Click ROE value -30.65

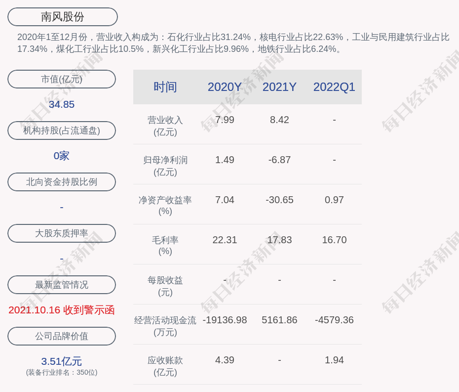tap(279, 200)
